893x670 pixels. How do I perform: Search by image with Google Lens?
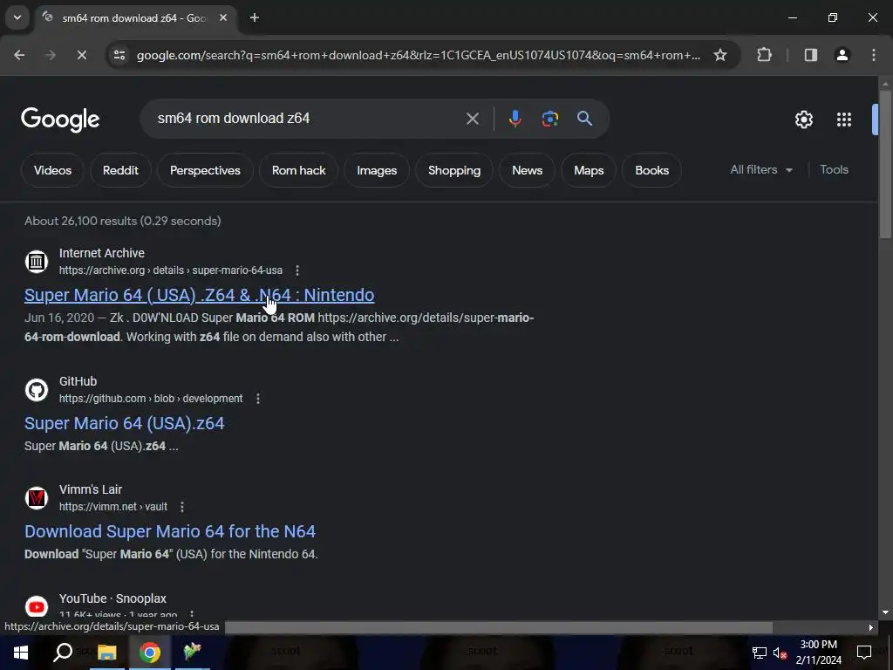click(549, 119)
